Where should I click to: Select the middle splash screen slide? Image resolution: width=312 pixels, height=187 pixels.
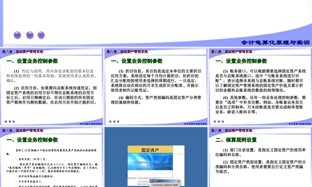click(x=156, y=156)
